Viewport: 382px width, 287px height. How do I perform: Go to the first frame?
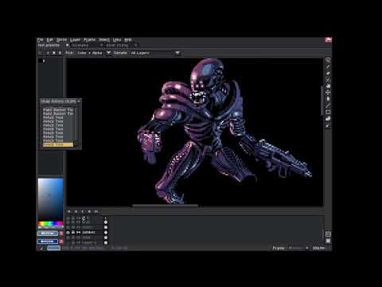[x=69, y=211]
